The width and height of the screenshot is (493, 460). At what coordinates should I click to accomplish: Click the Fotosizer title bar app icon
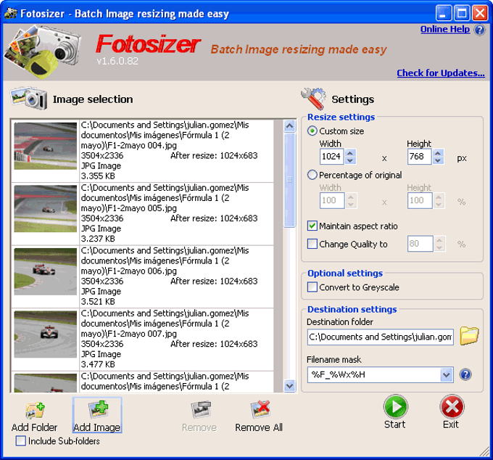10,13
